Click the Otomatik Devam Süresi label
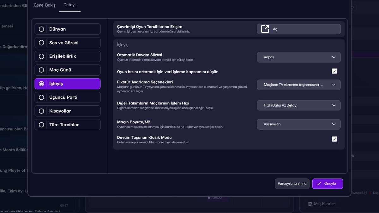This screenshot has width=379, height=213. pos(140,55)
